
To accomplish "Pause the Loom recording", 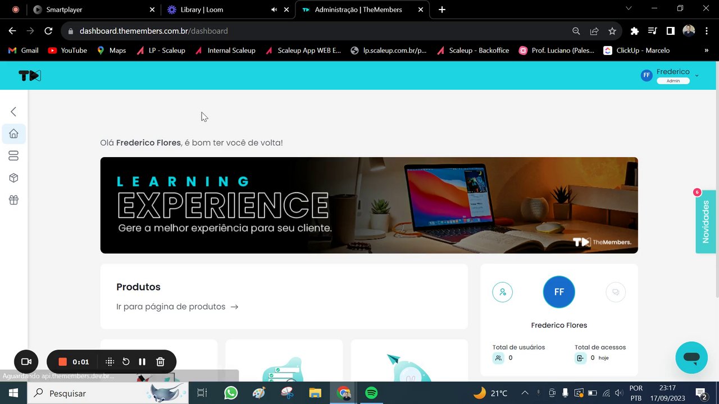I will [142, 362].
